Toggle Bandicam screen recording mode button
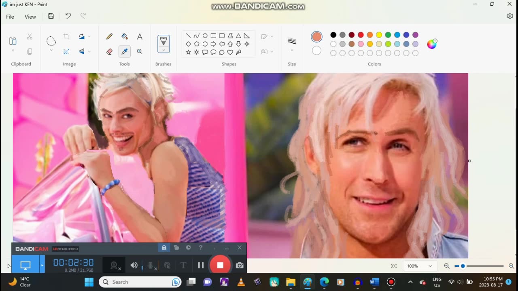Screen dimensions: 518x291 (25, 265)
